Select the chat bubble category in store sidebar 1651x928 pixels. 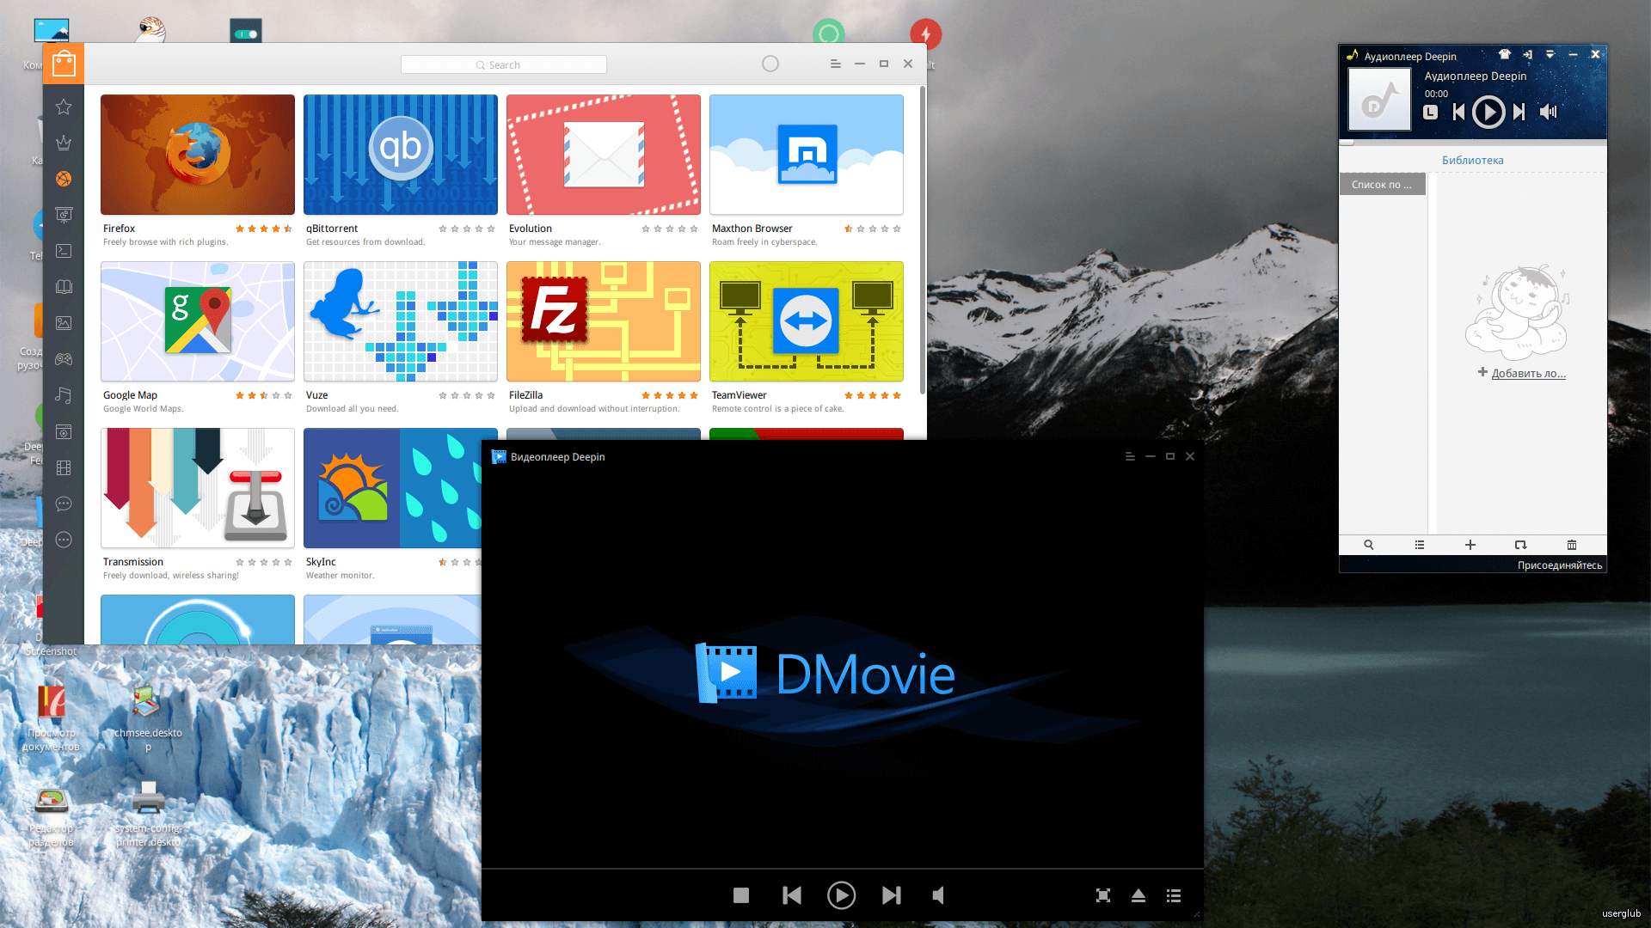(x=64, y=504)
